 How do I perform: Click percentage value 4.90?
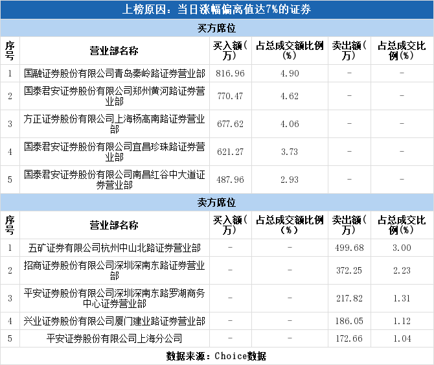point(290,73)
